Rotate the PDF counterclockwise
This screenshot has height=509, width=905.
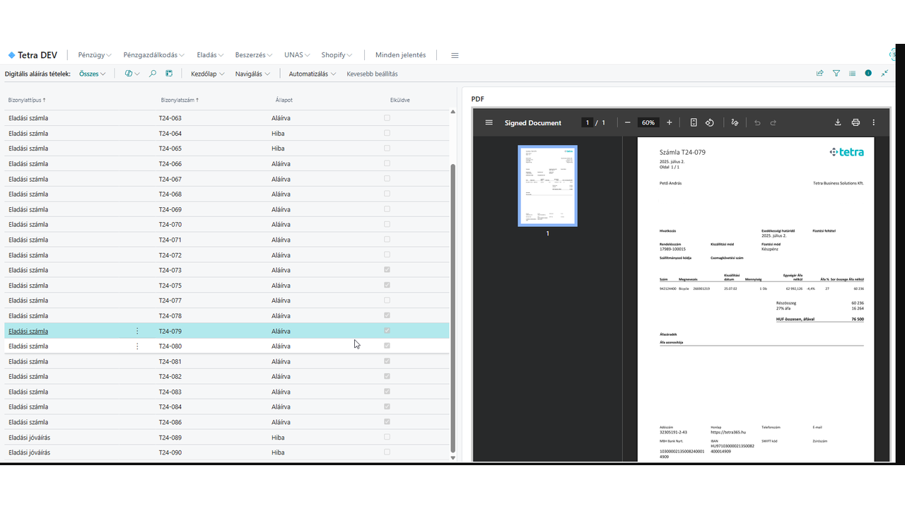[710, 122]
